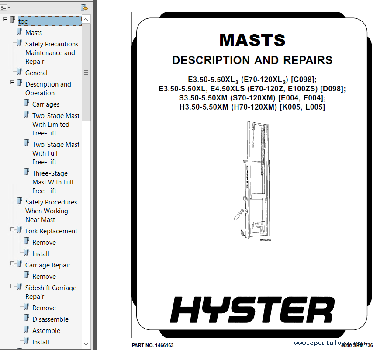The image size is (387, 350).
Task: Jump to Fork Replacement bookmark
Action: 51,231
